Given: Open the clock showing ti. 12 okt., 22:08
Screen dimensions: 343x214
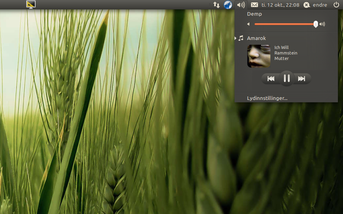Looking at the screenshot, I should [280, 5].
